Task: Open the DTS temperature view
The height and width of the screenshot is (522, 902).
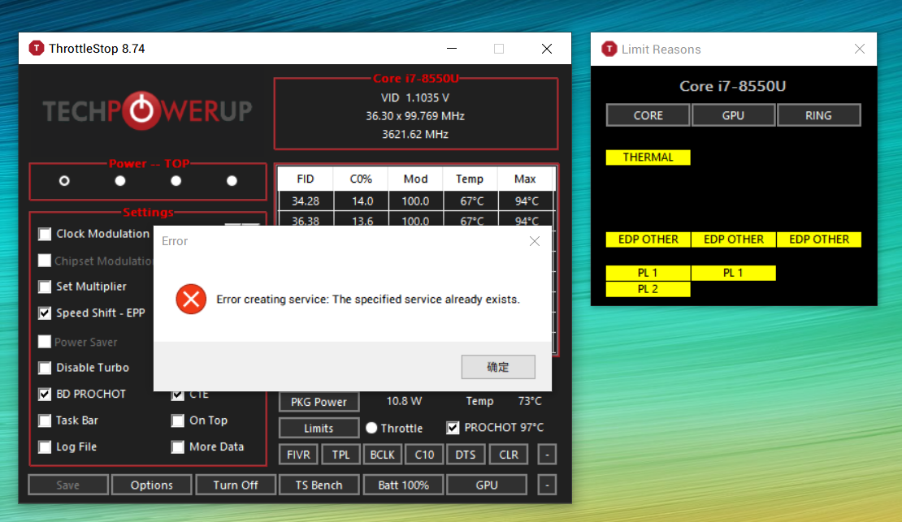Action: point(465,454)
